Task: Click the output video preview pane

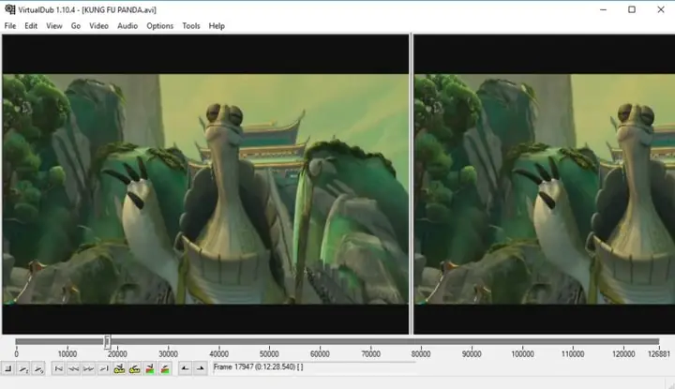Action: pos(545,184)
